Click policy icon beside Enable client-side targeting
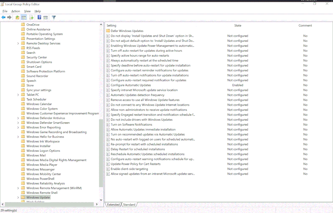 (108, 169)
